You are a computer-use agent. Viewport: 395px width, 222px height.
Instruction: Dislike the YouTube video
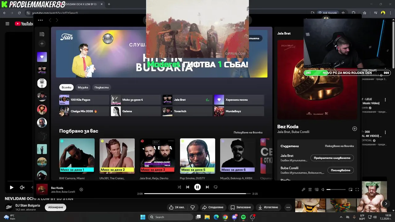click(x=193, y=207)
